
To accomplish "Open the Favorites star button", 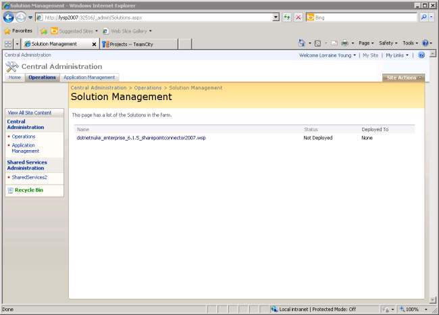I will tap(18, 31).
